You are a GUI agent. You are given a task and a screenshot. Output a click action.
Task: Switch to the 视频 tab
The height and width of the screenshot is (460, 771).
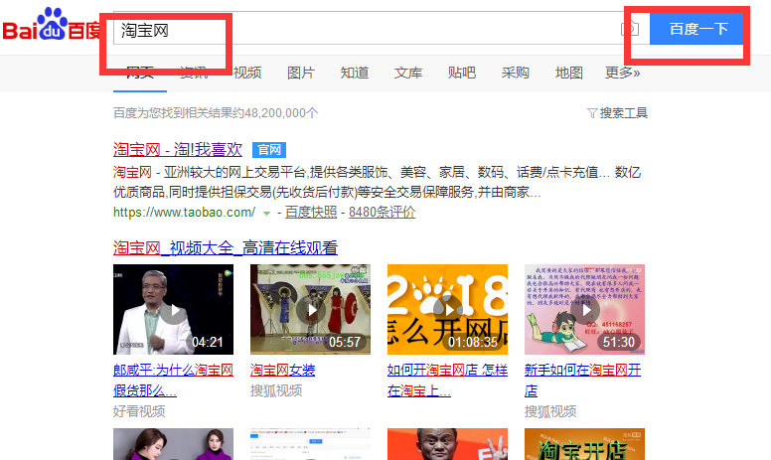247,73
